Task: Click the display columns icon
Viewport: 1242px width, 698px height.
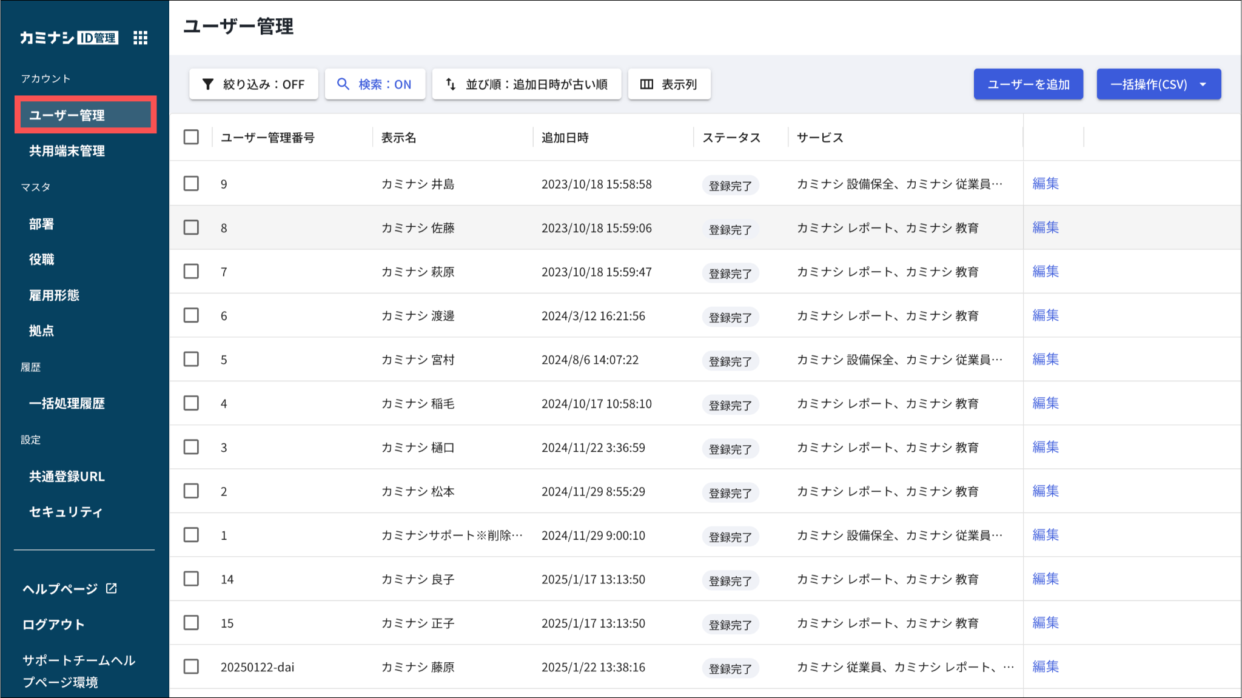Action: click(x=646, y=84)
